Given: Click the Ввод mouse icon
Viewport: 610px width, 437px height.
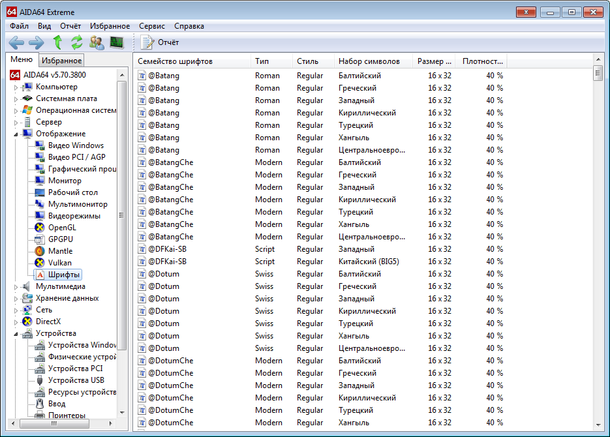Looking at the screenshot, I should pyautogui.click(x=39, y=404).
